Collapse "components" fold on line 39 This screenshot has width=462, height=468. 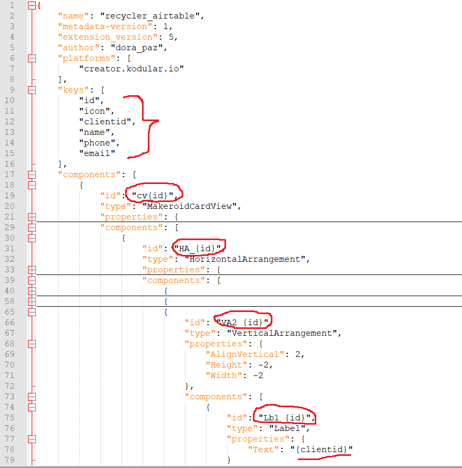pos(32,280)
